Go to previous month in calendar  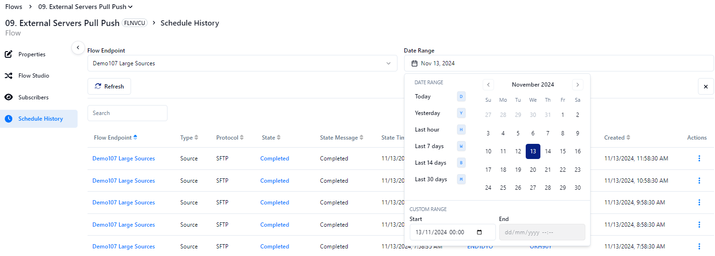(488, 85)
